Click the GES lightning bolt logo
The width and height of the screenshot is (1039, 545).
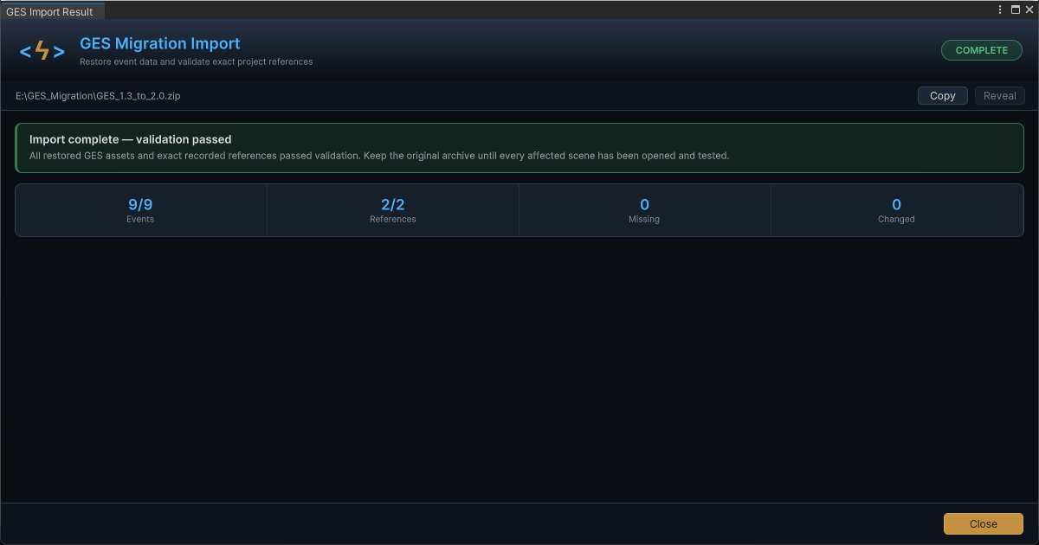tap(42, 51)
